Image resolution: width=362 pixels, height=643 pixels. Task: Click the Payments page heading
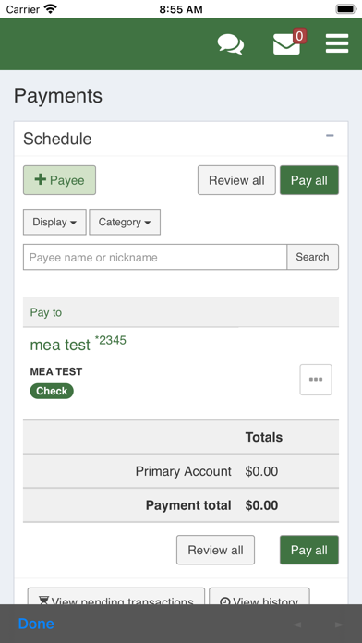(58, 95)
